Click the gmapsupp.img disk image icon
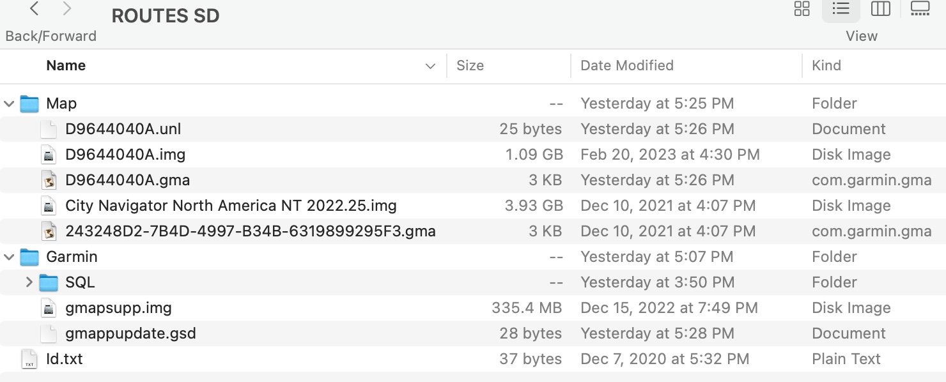The image size is (946, 382). 49,308
